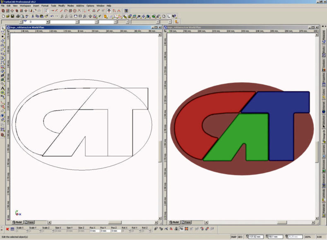Click the Y coordinate field showing 50.1 mm
The height and width of the screenshot is (240, 327).
[x=275, y=237]
